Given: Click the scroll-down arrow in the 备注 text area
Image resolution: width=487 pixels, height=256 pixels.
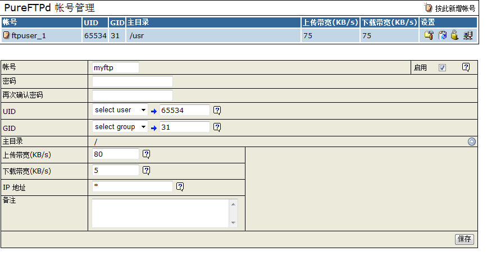Looking at the screenshot, I should [x=234, y=223].
